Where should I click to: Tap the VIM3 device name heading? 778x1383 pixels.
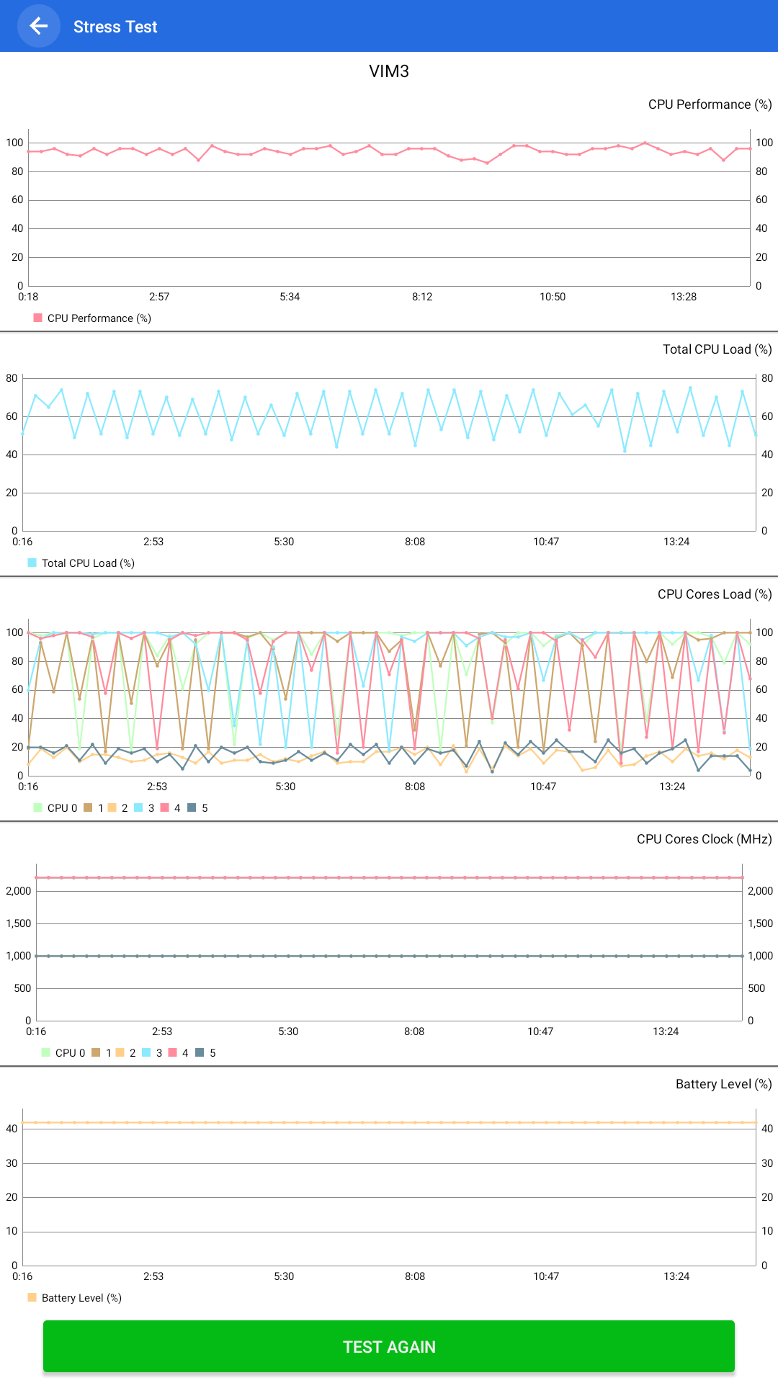[389, 71]
